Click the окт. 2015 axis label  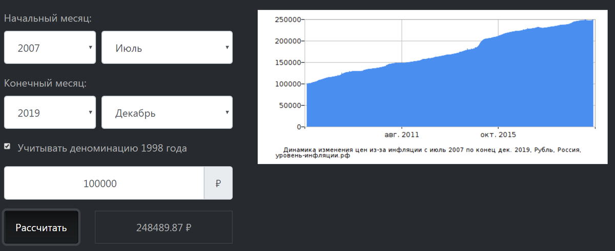(x=498, y=135)
